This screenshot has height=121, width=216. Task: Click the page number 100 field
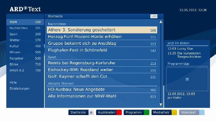point(154,16)
